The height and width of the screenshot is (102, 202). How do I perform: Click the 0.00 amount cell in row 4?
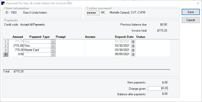[x=16, y=54]
